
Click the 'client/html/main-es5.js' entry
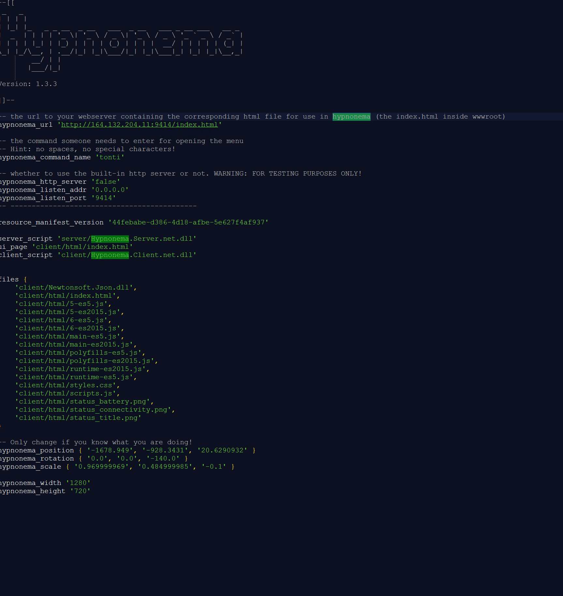[x=67, y=336]
